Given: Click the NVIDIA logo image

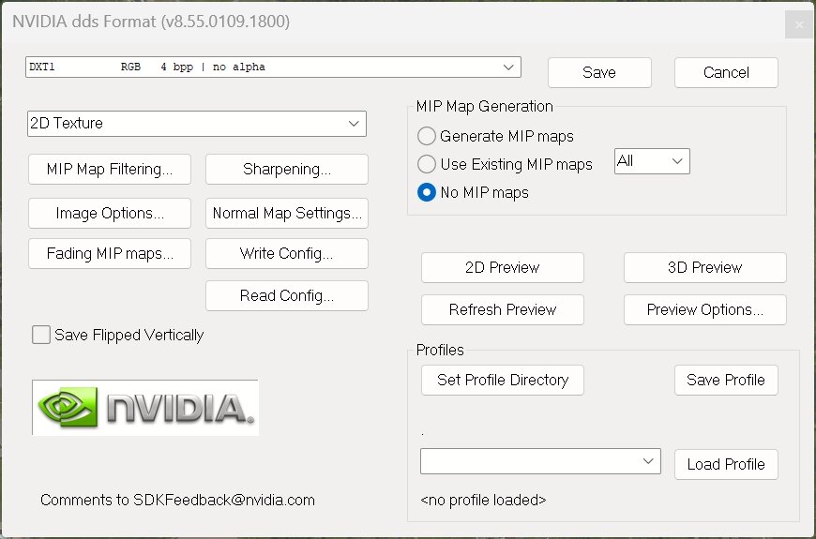Looking at the screenshot, I should pos(145,408).
